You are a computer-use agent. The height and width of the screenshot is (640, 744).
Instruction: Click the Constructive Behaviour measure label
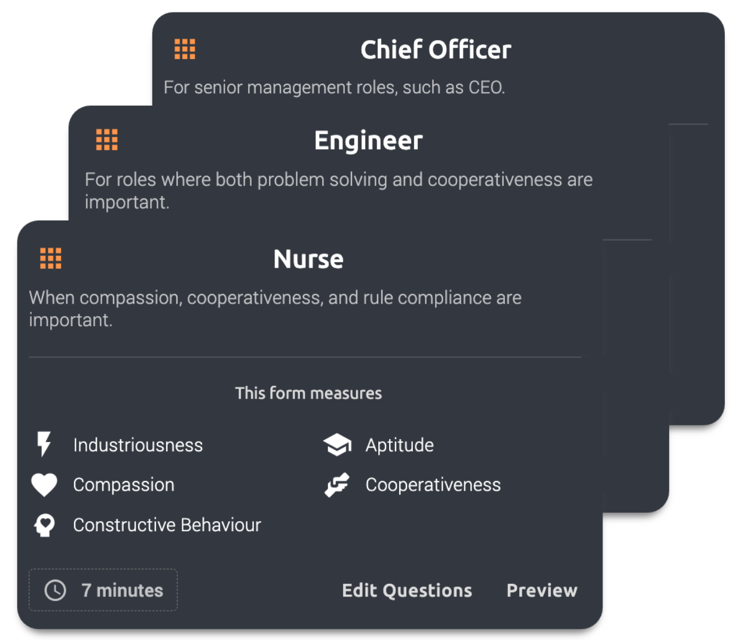point(167,525)
